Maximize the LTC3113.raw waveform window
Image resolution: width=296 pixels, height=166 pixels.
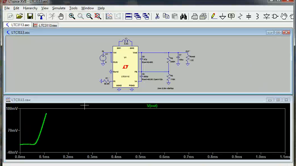[x=278, y=100]
